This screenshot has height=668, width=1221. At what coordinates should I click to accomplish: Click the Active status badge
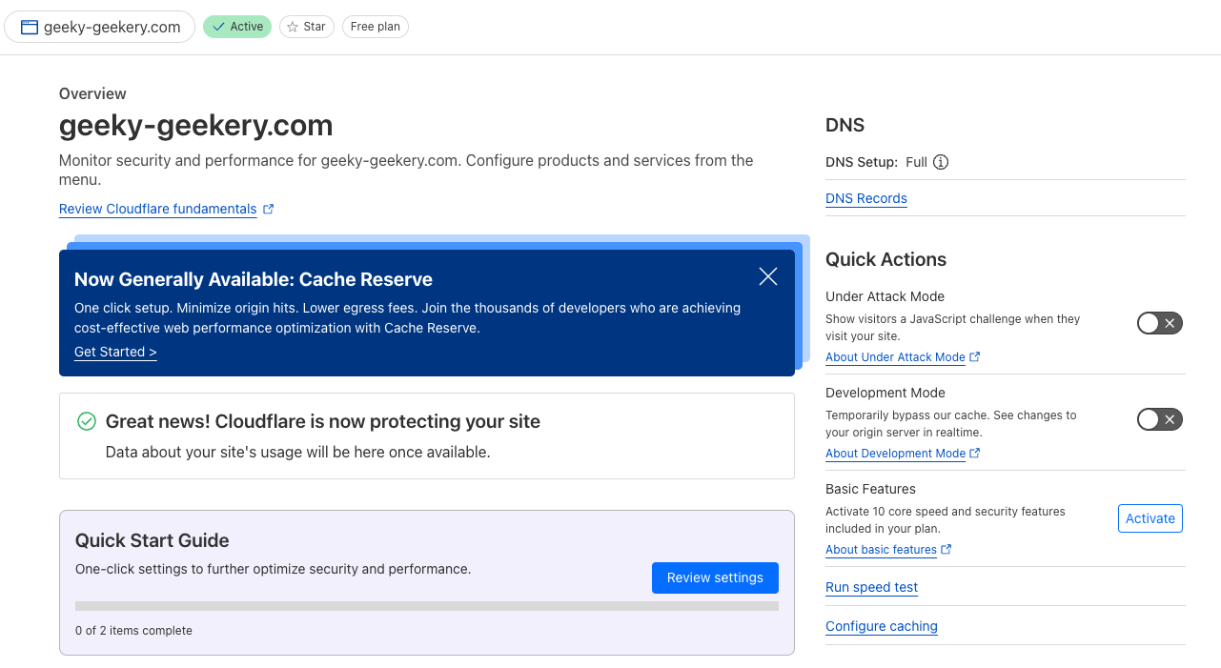pos(237,27)
